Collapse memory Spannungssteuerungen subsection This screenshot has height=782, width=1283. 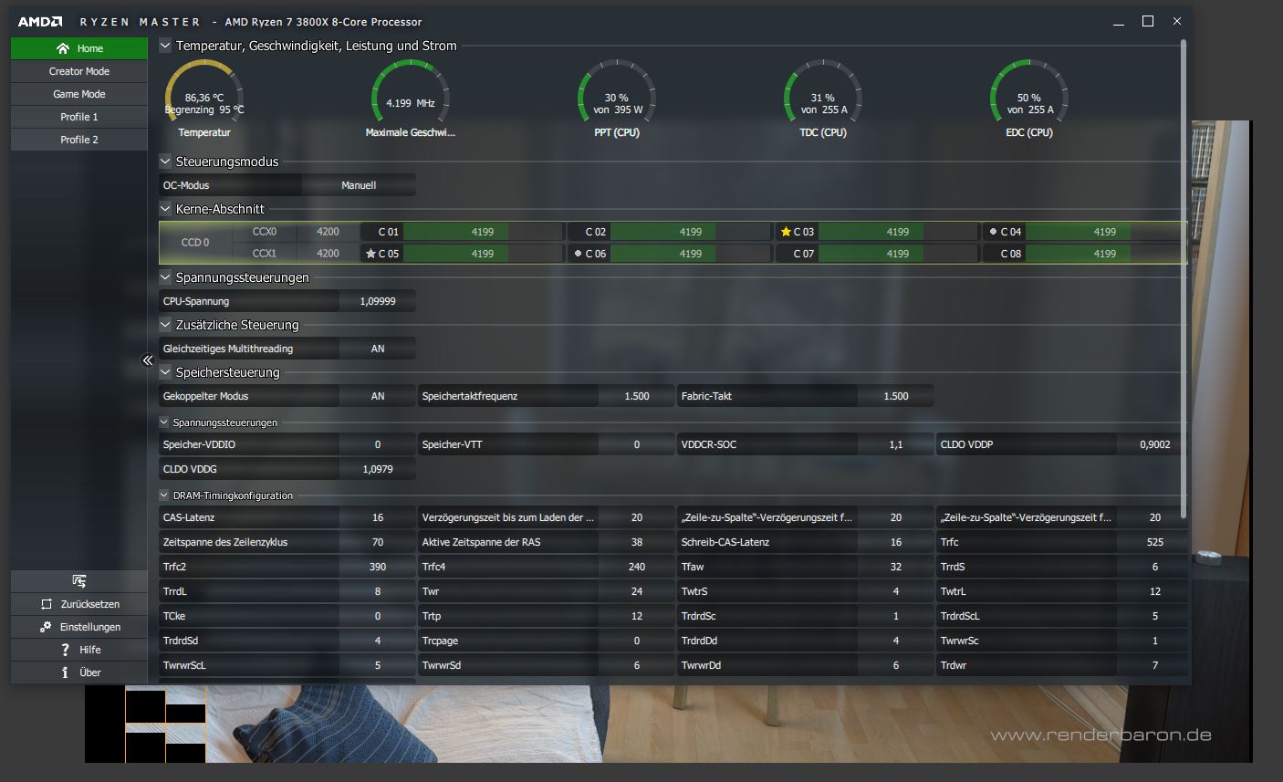[164, 422]
